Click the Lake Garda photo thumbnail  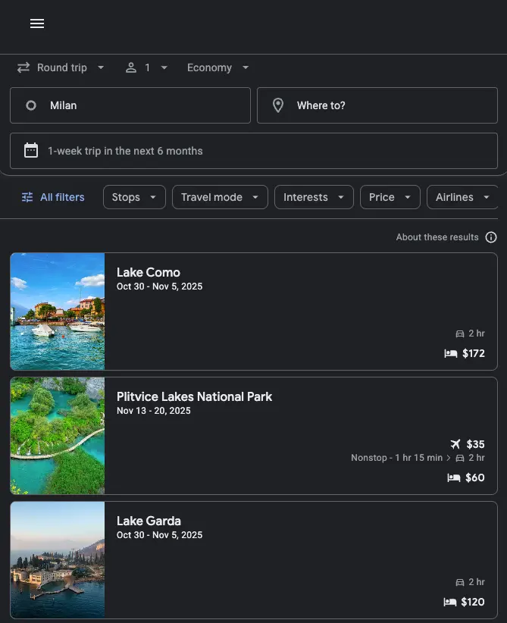click(58, 559)
